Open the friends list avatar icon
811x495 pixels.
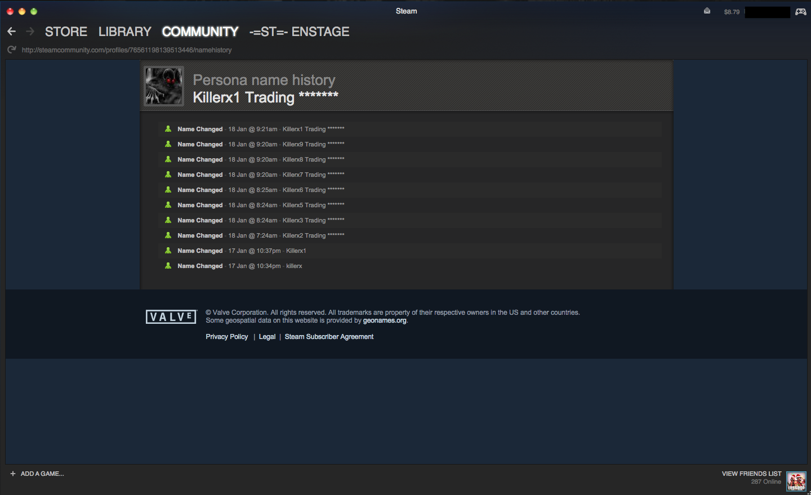tap(796, 481)
